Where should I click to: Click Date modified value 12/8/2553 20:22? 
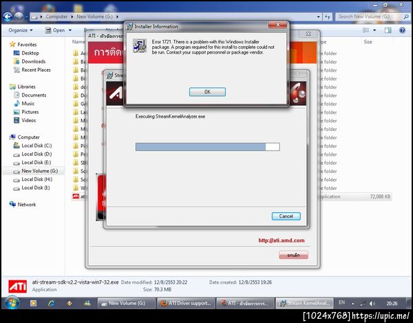pyautogui.click(x=171, y=282)
